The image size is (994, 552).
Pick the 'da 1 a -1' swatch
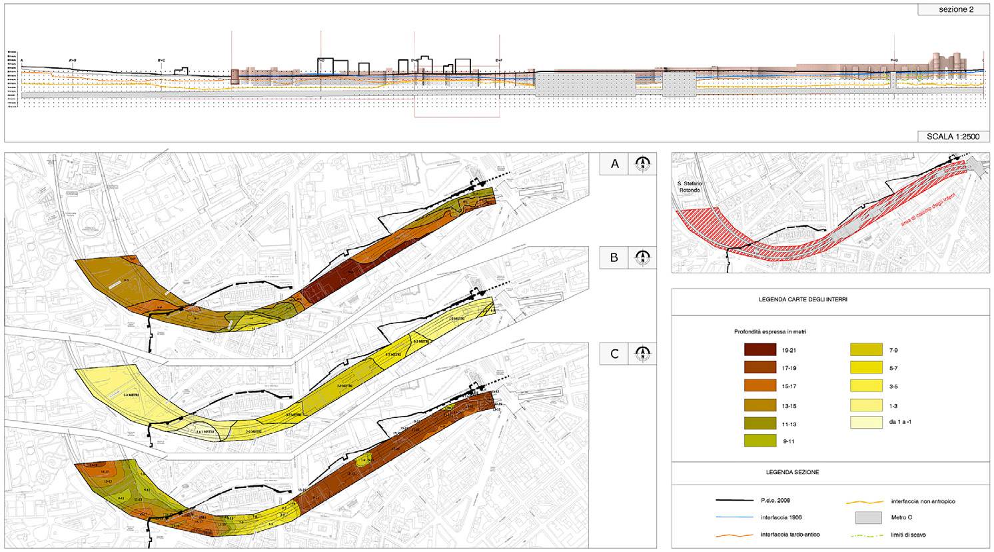(867, 423)
